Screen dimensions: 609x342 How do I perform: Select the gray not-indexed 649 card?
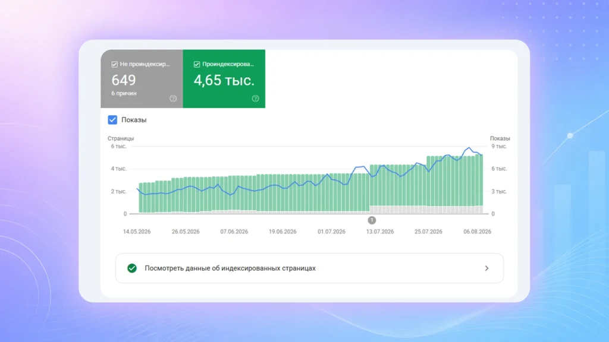click(x=142, y=79)
